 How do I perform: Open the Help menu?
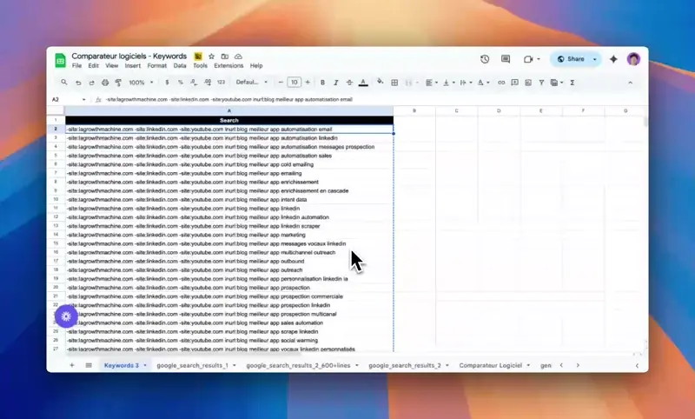click(x=256, y=65)
